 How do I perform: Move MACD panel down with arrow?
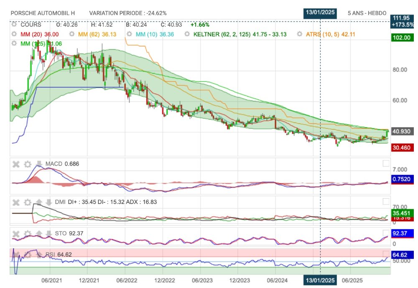tap(39, 164)
